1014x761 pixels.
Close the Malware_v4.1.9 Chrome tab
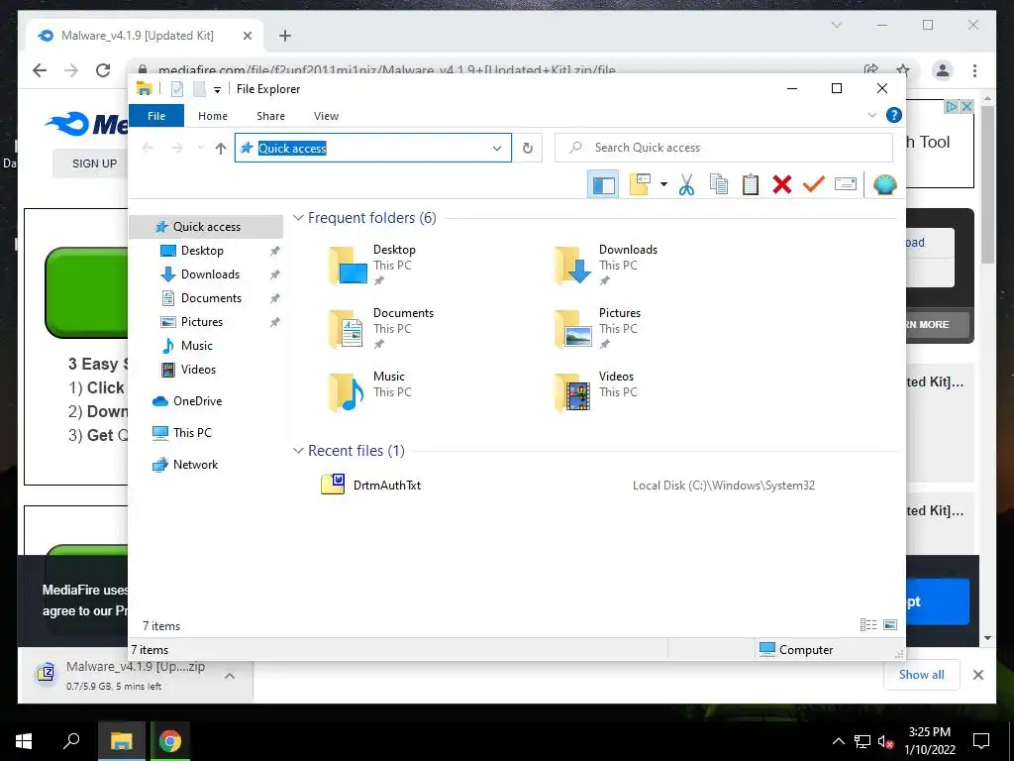pos(247,36)
